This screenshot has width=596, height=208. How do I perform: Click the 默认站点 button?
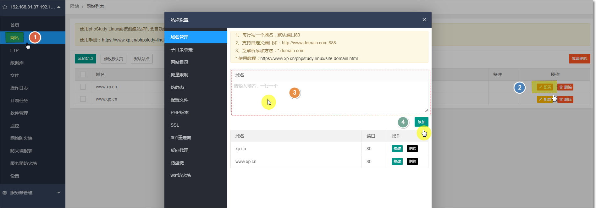pos(142,59)
